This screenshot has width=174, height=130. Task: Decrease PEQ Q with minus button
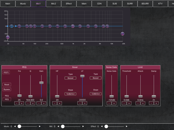28,103
